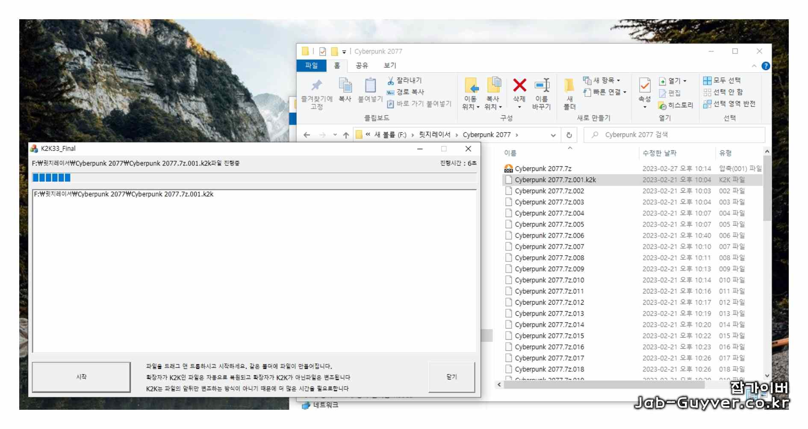The image size is (808, 429).
Task: Click the refresh button by address bar
Action: coord(569,135)
